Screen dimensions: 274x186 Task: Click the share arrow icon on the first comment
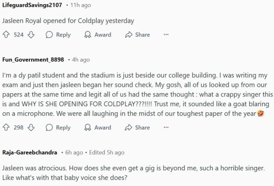click(129, 35)
